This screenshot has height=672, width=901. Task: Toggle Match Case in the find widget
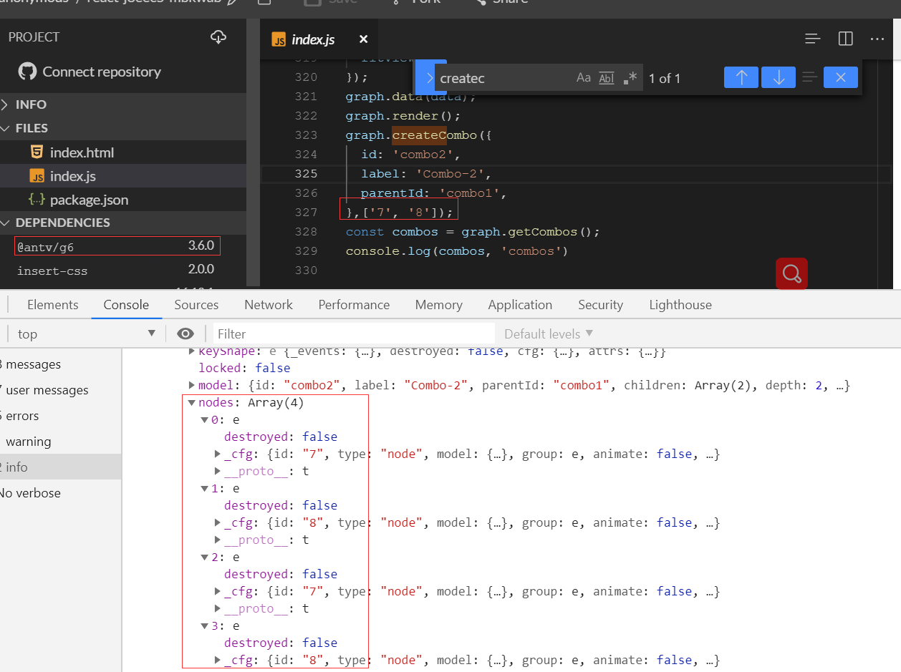[x=583, y=78]
